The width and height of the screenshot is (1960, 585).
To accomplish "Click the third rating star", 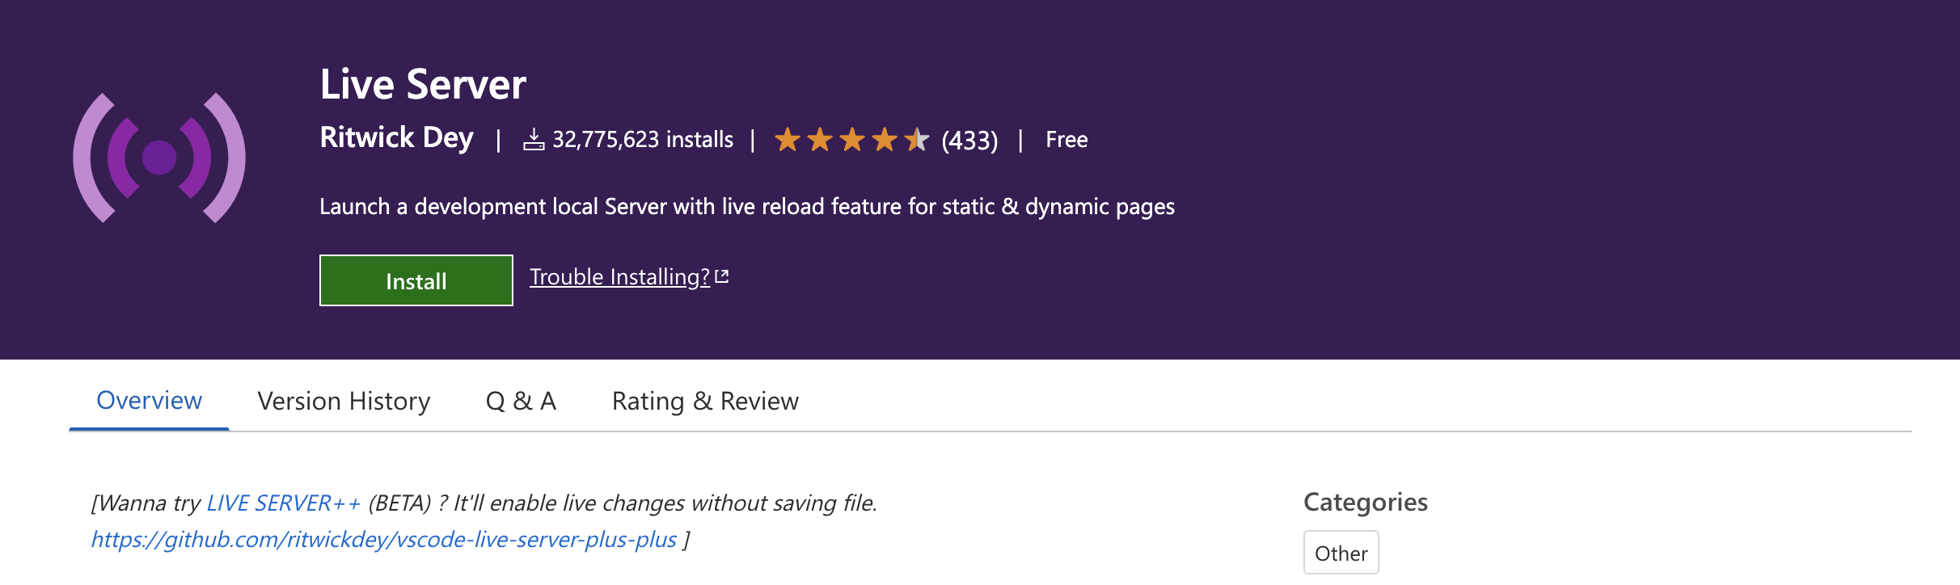I will click(851, 140).
